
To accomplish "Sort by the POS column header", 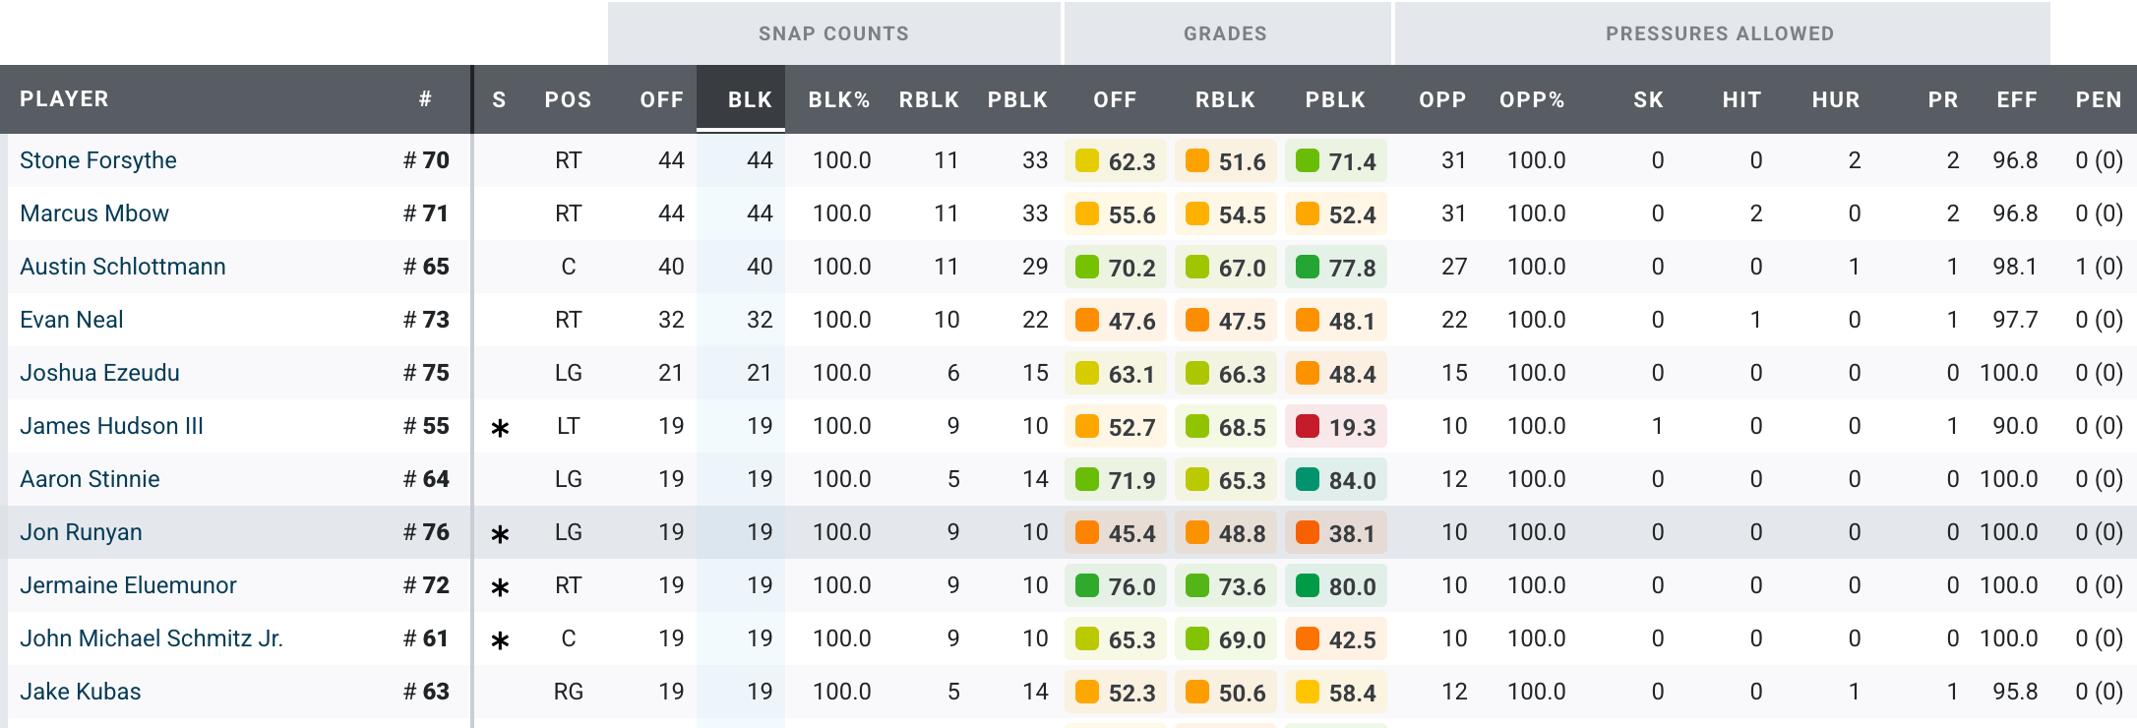I will pyautogui.click(x=568, y=99).
